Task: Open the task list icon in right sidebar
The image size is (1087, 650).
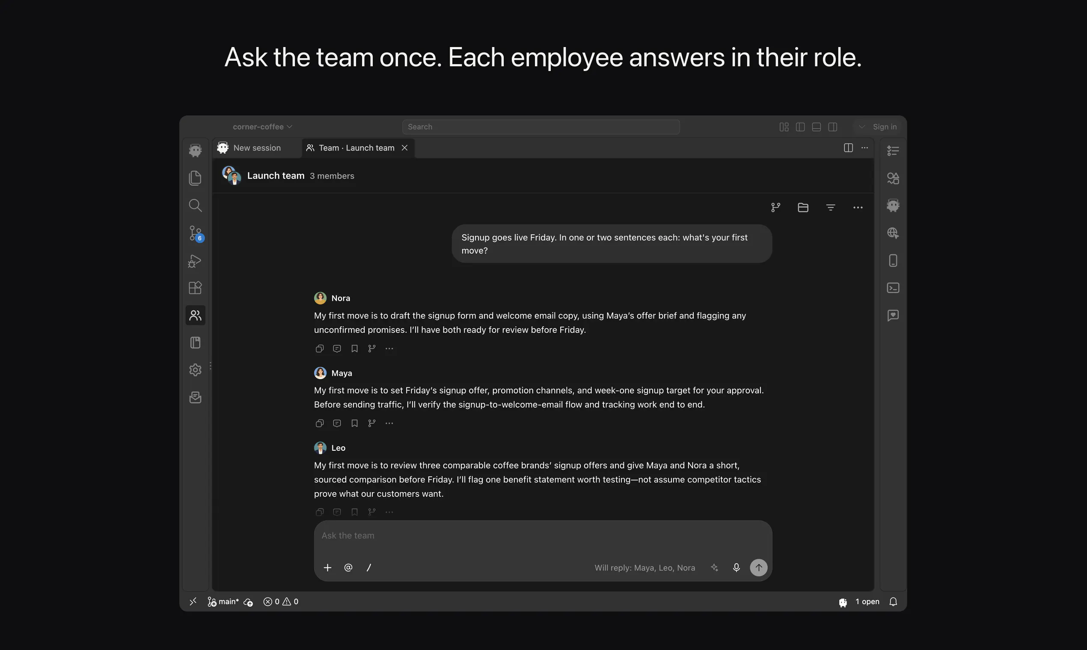Action: [x=893, y=151]
